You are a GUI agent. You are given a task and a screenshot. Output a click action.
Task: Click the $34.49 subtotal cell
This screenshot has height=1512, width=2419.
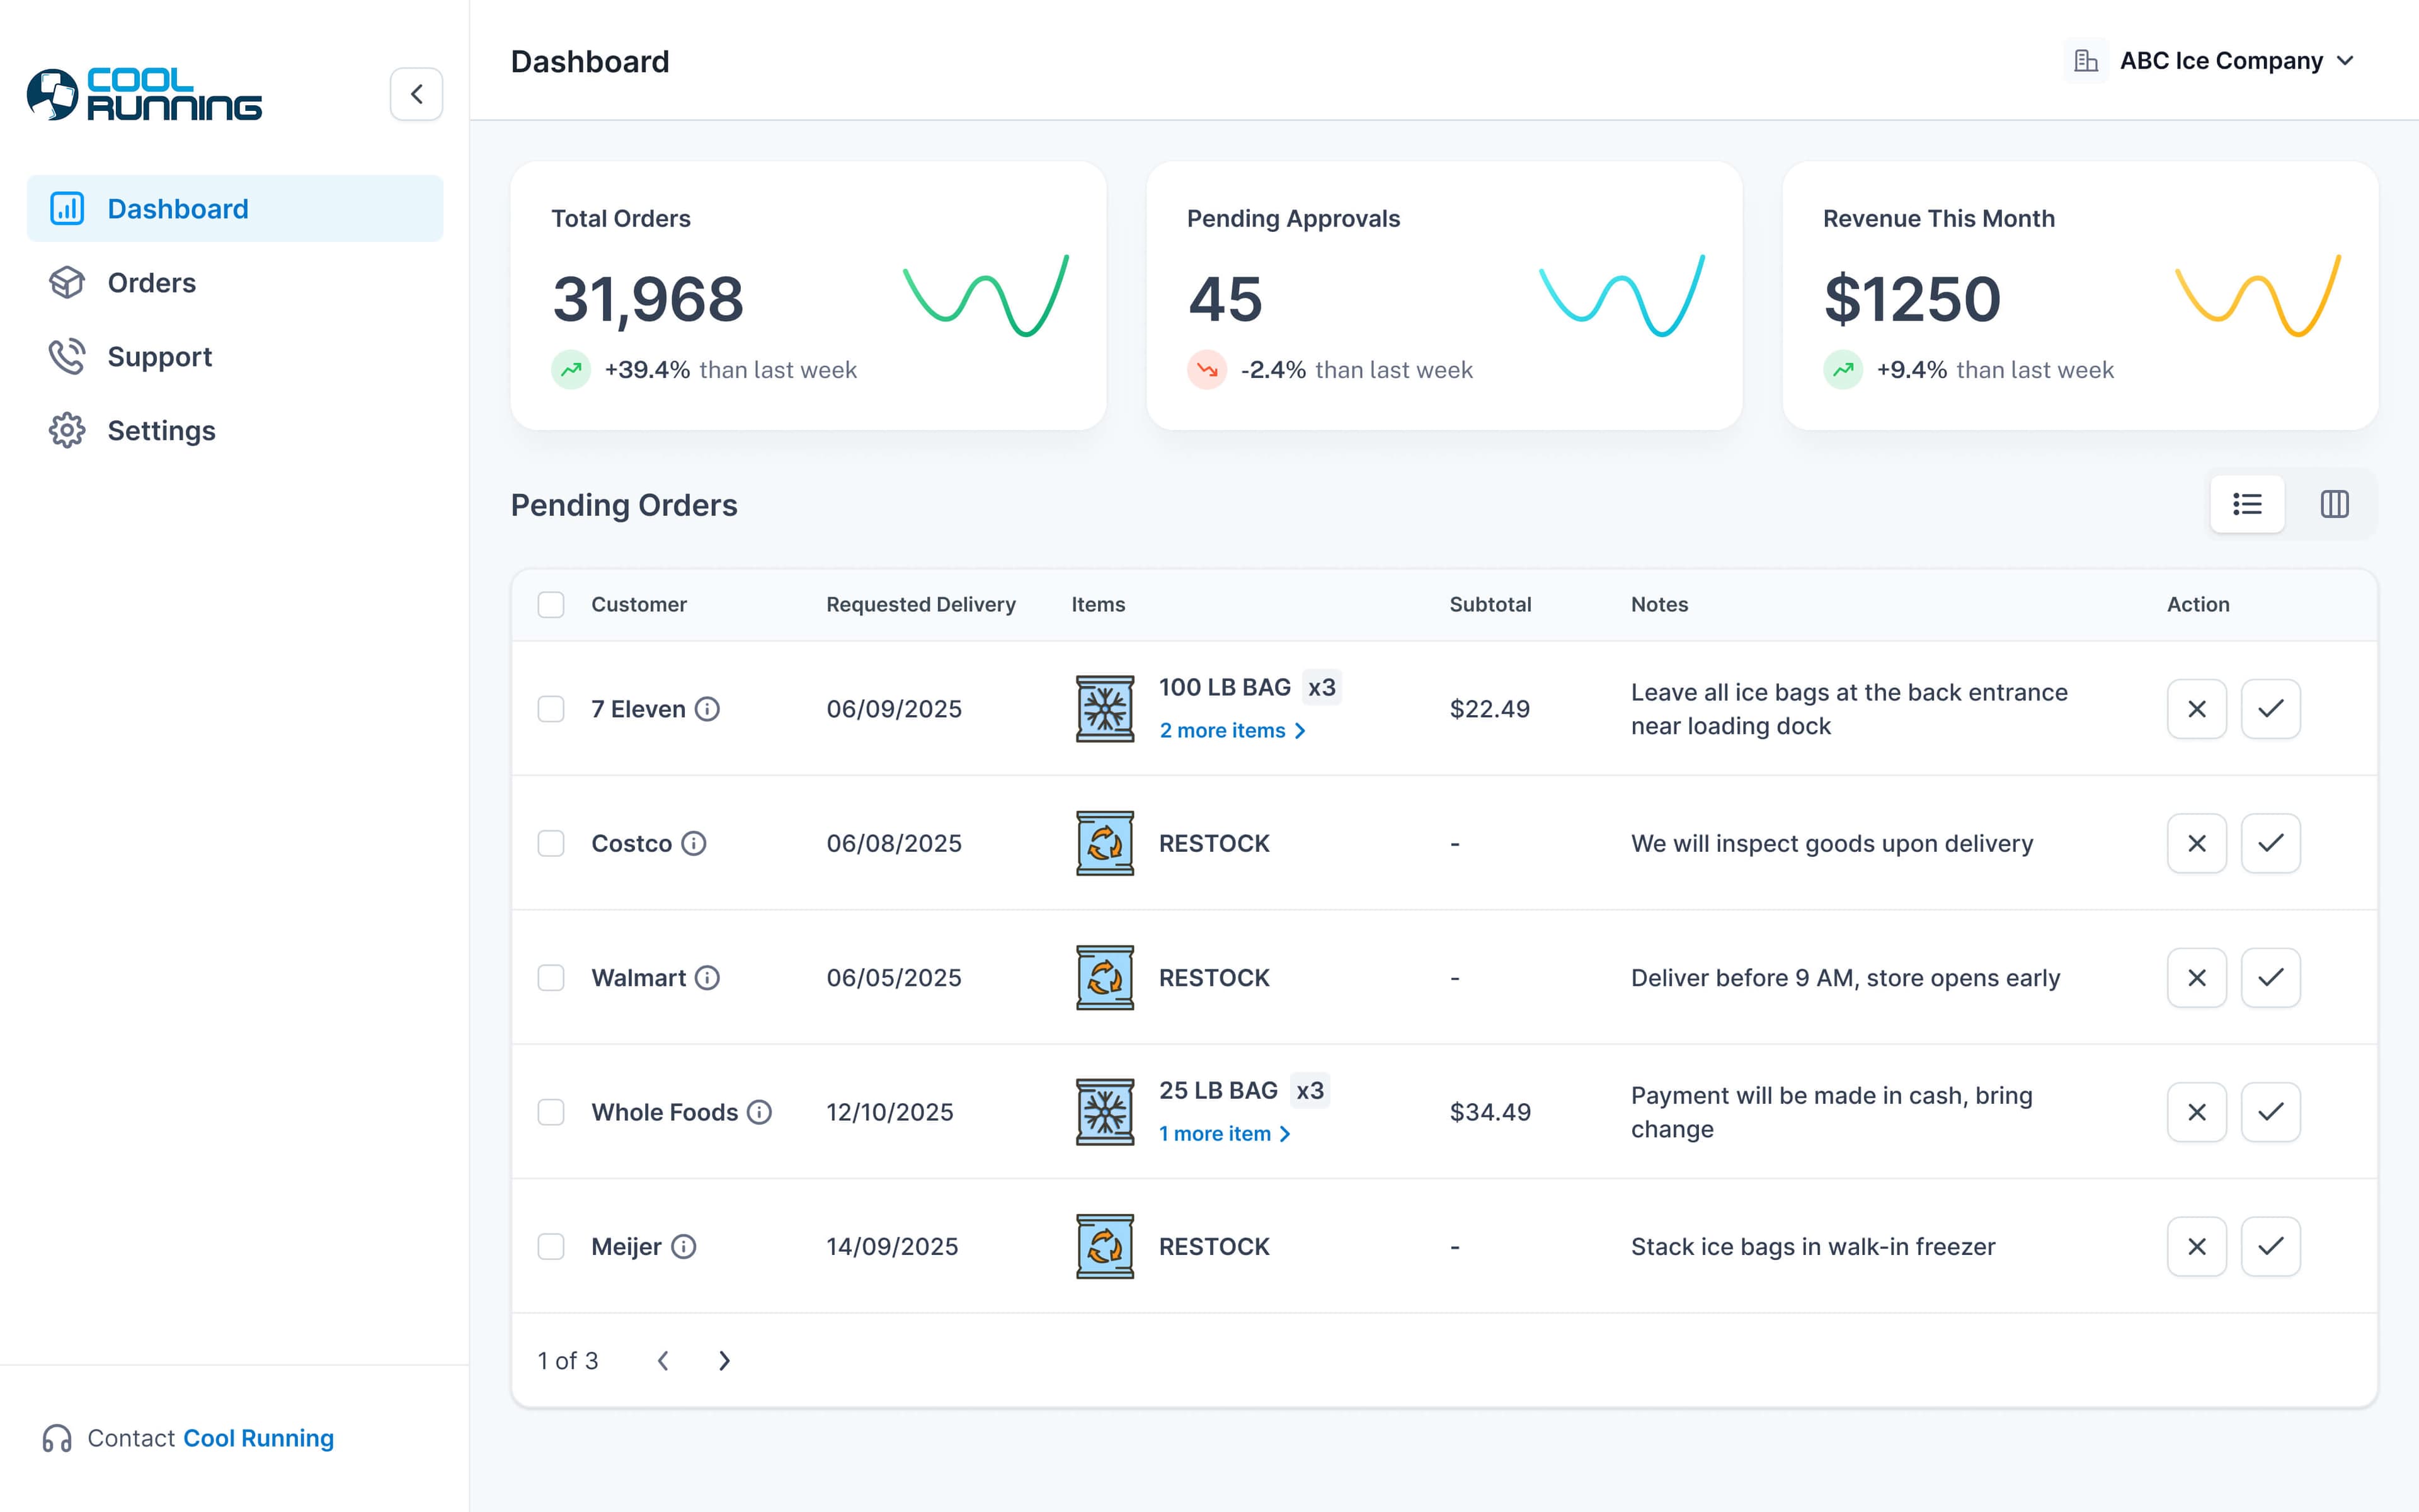click(x=1490, y=1112)
